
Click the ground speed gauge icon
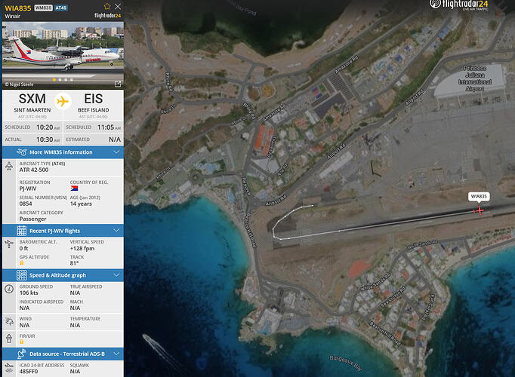tap(9, 289)
